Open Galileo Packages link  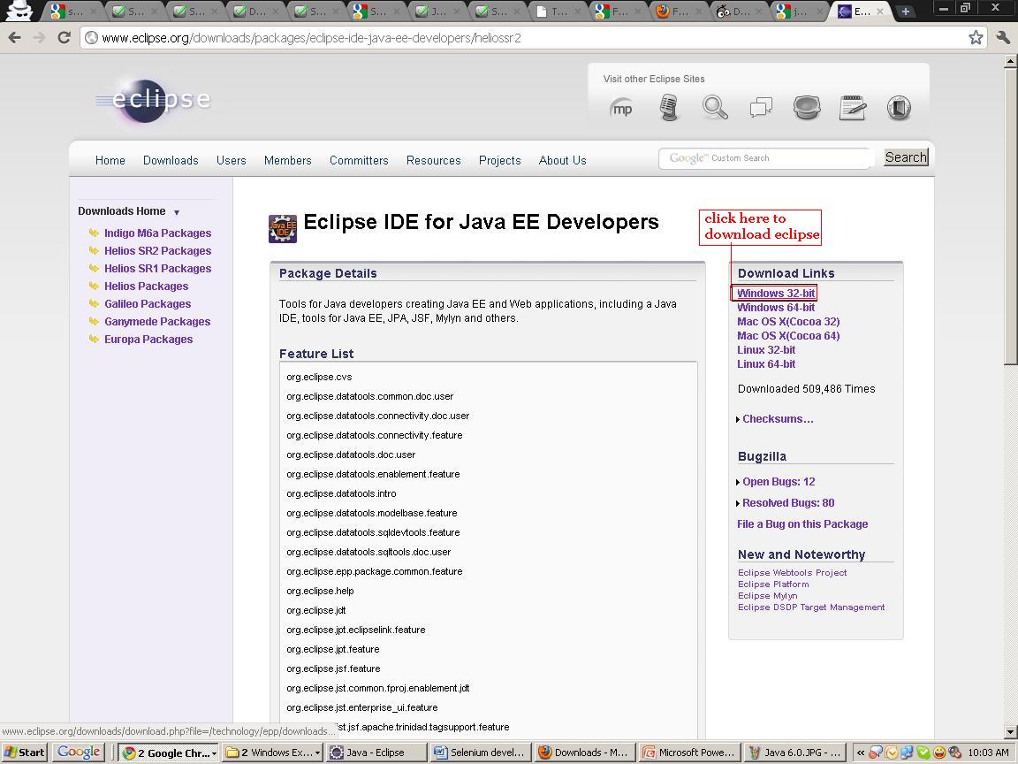148,304
